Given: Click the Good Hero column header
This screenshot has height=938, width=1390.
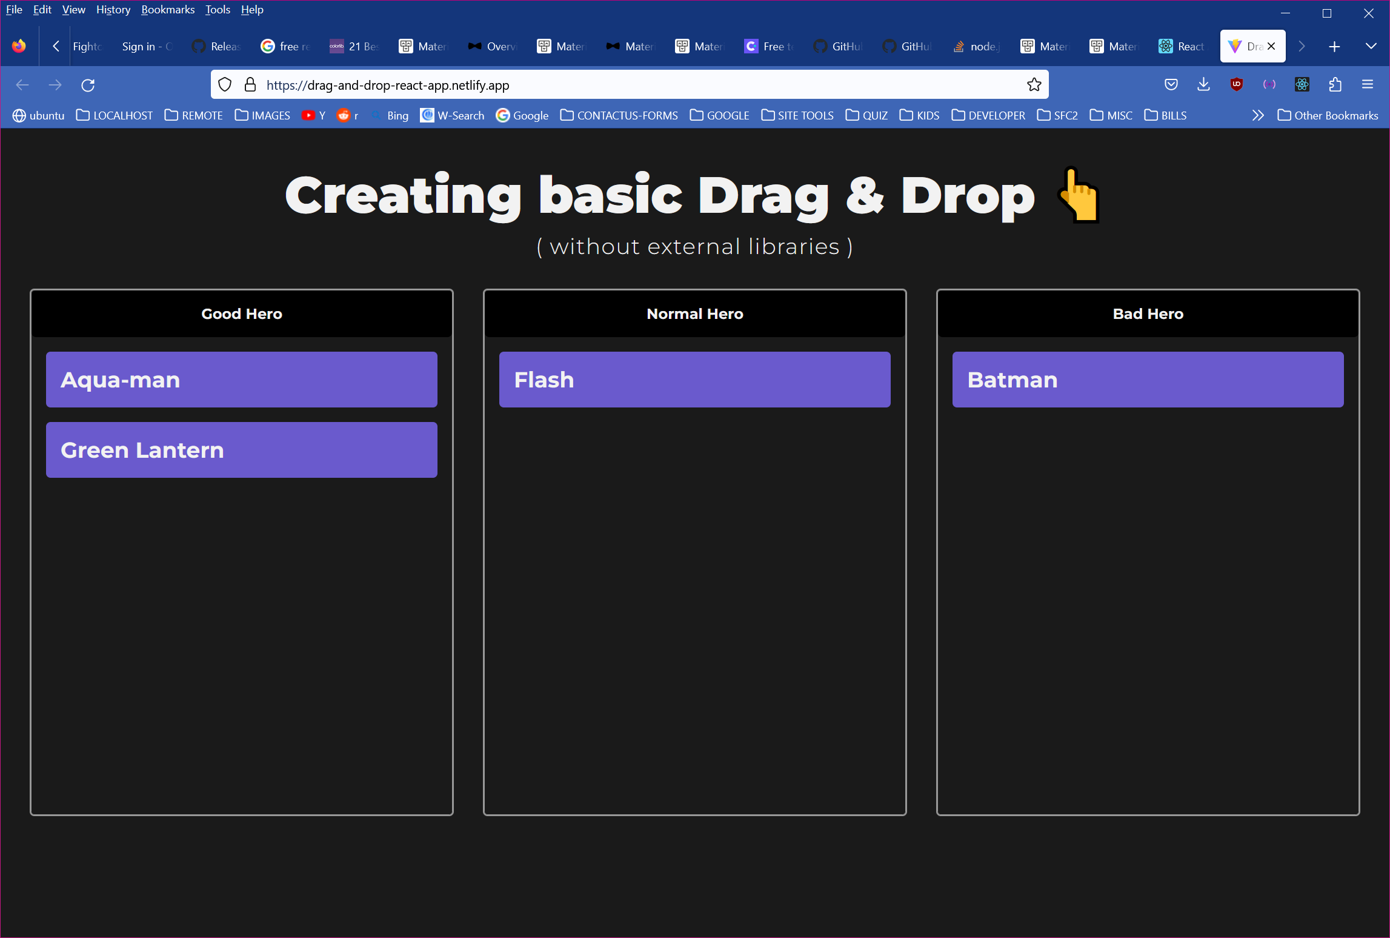Looking at the screenshot, I should (x=242, y=313).
